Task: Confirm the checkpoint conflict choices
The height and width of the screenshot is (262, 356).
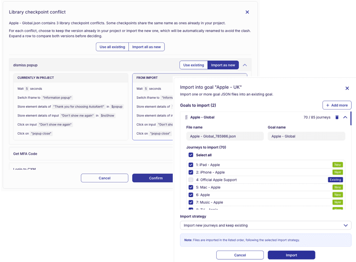Action: (x=153, y=178)
